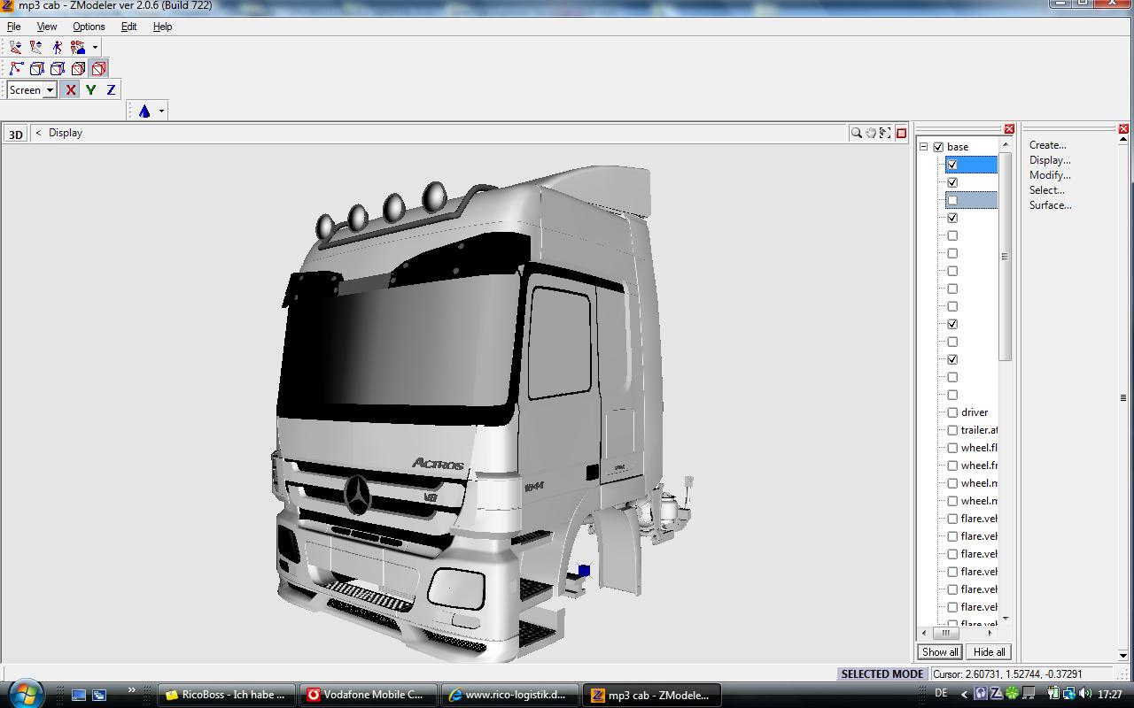The height and width of the screenshot is (708, 1134).
Task: Click the objects tree vertical scrollbar thumb
Action: coord(1005,256)
